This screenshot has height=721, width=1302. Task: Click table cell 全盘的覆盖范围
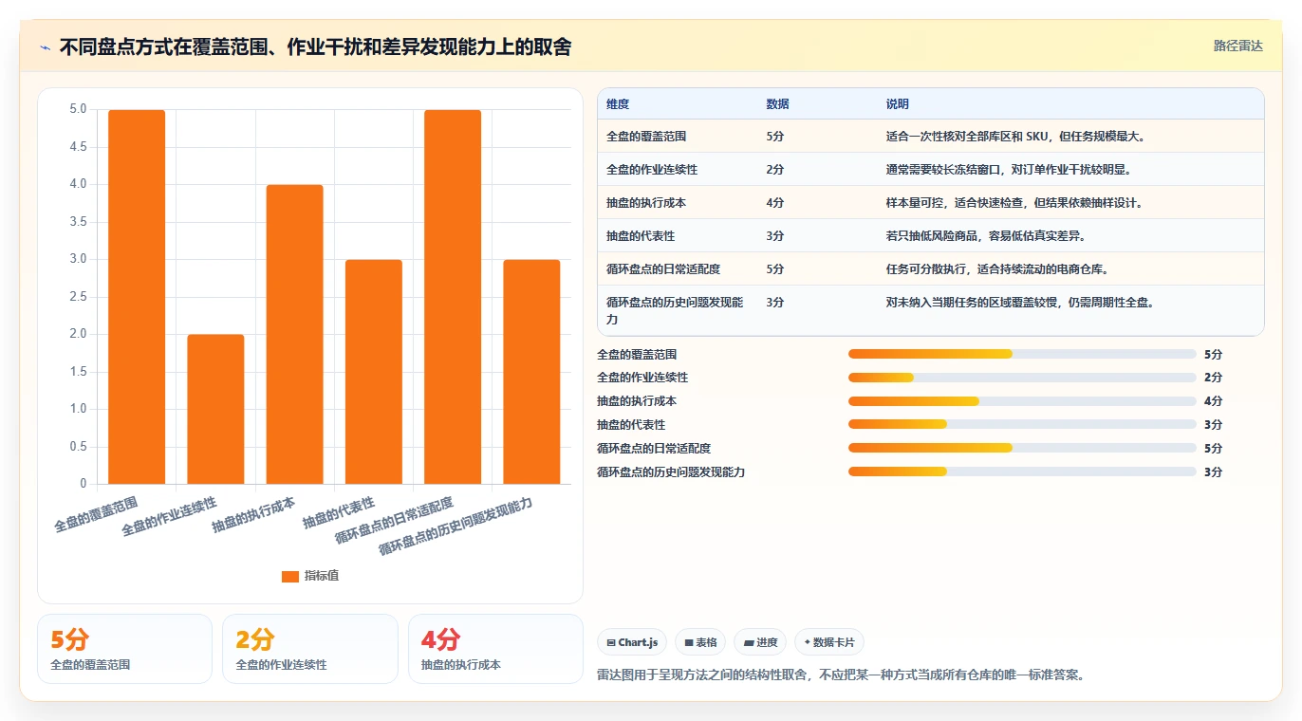[x=646, y=136]
